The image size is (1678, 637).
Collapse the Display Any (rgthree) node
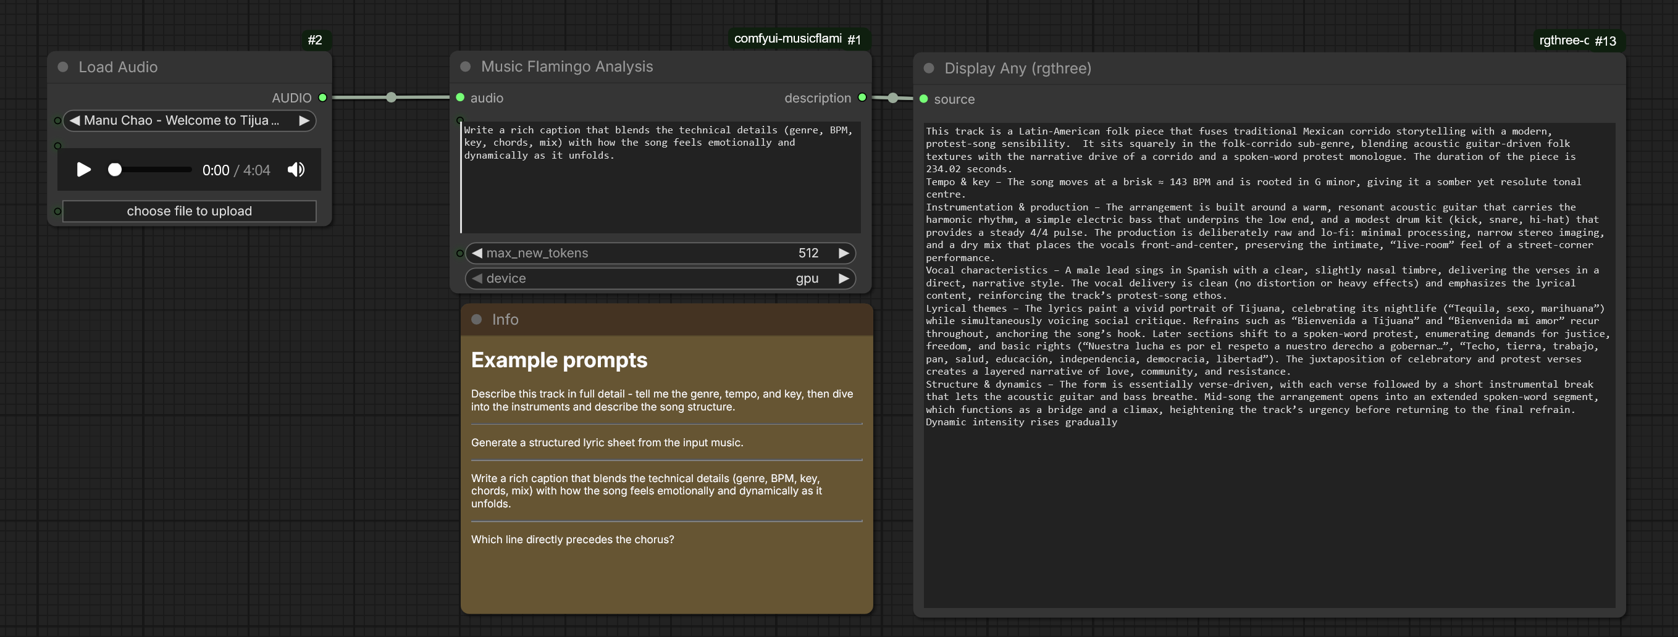929,69
